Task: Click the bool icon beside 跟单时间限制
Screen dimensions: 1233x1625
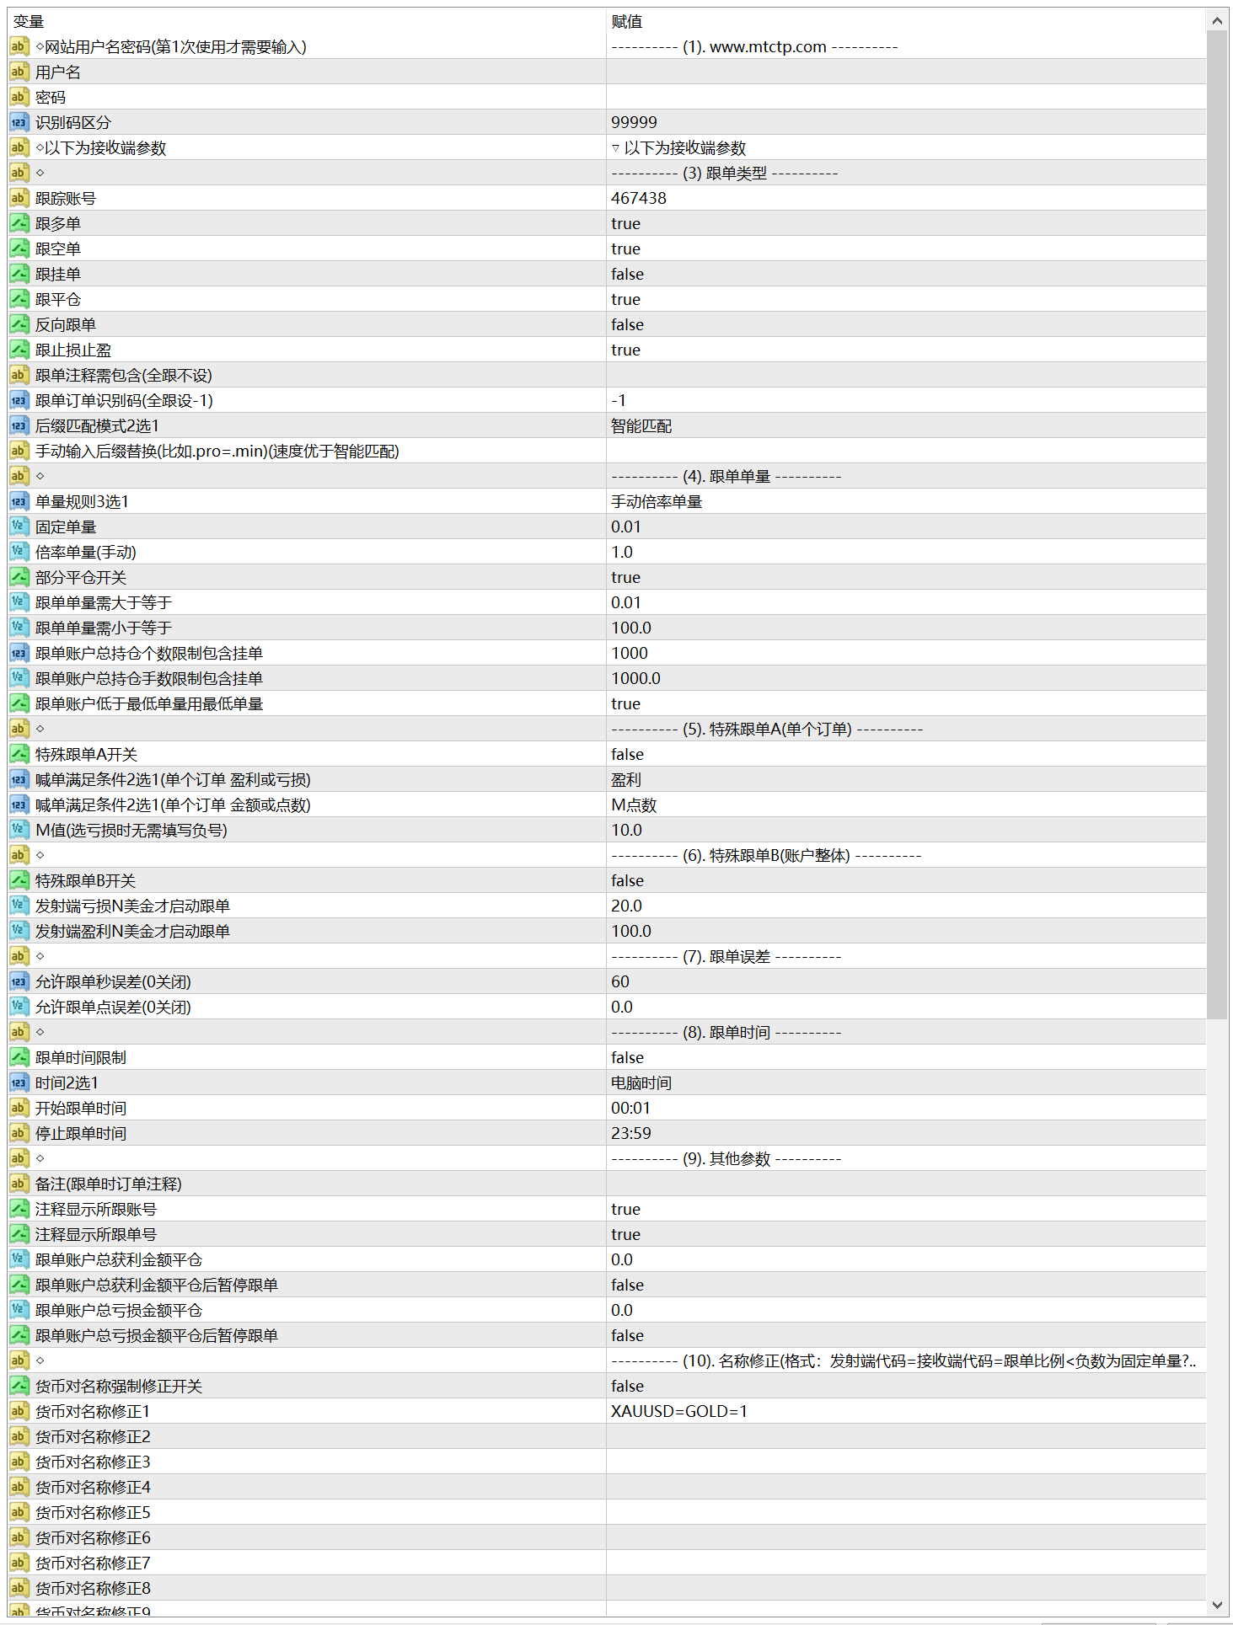Action: pos(19,1057)
